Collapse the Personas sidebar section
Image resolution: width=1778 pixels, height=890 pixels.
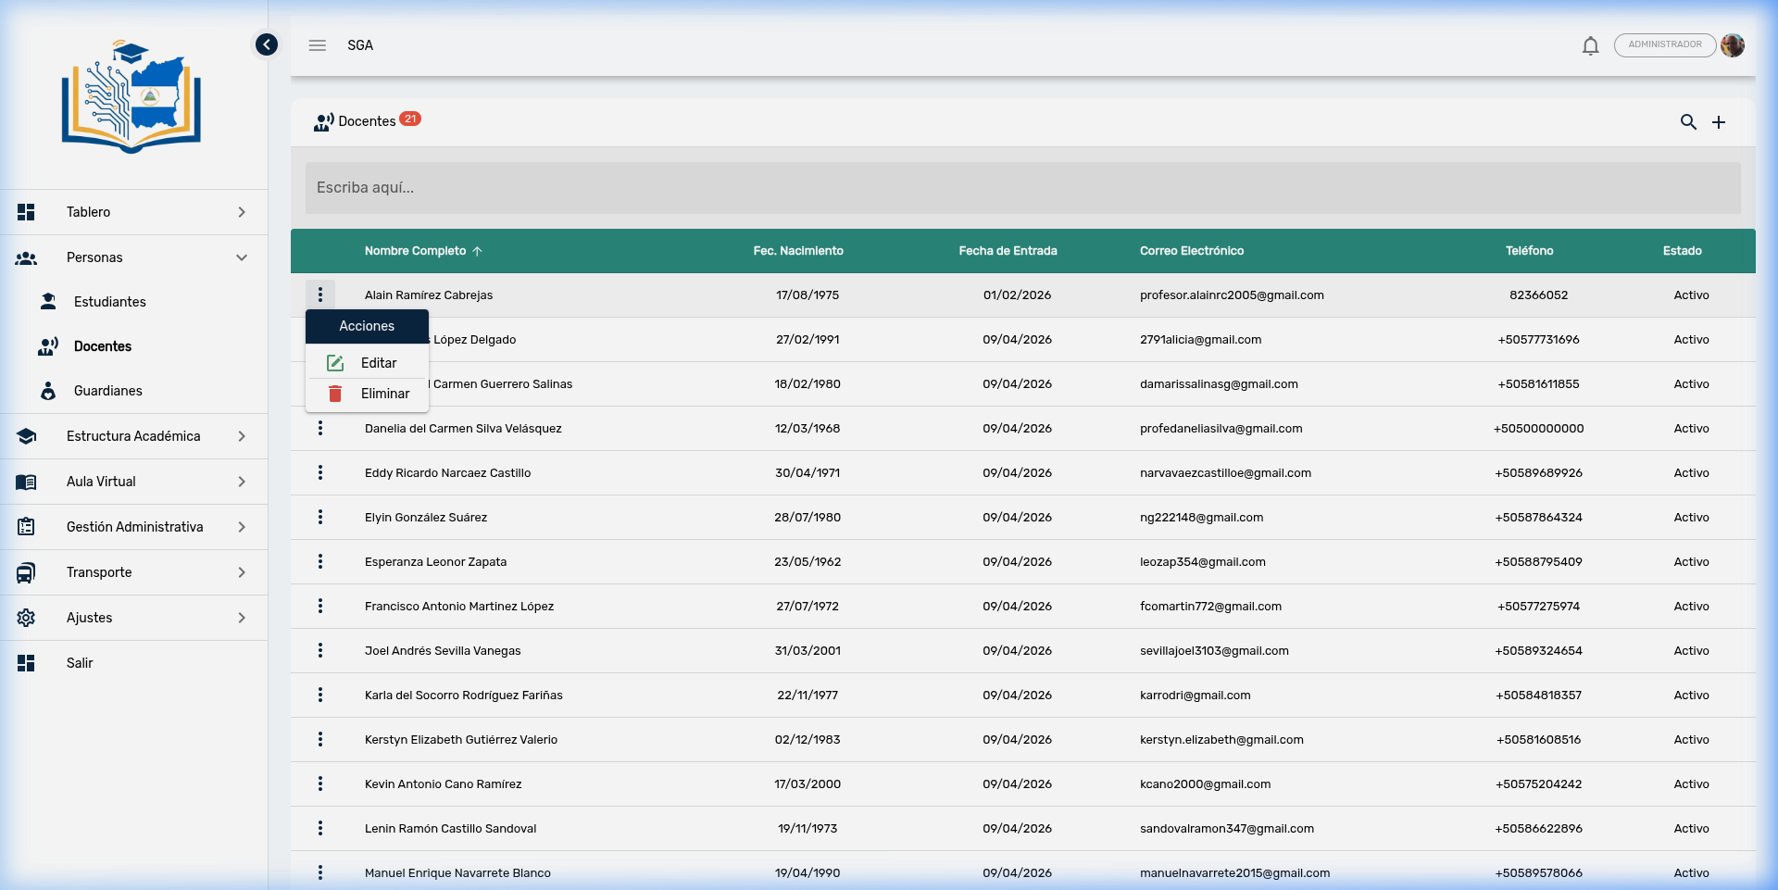[133, 257]
